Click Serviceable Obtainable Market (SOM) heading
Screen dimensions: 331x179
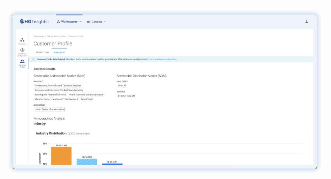click(142, 76)
